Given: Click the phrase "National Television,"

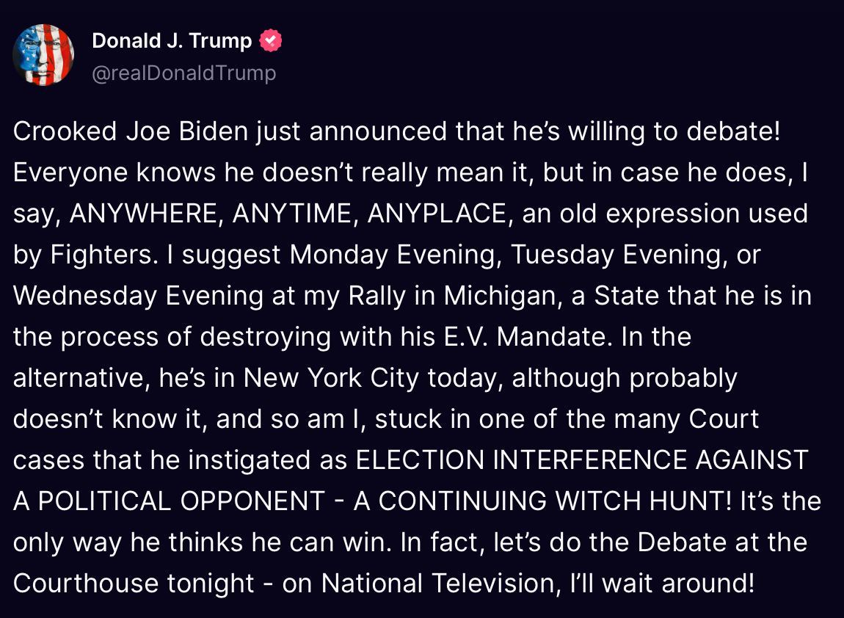Looking at the screenshot, I should click(437, 584).
